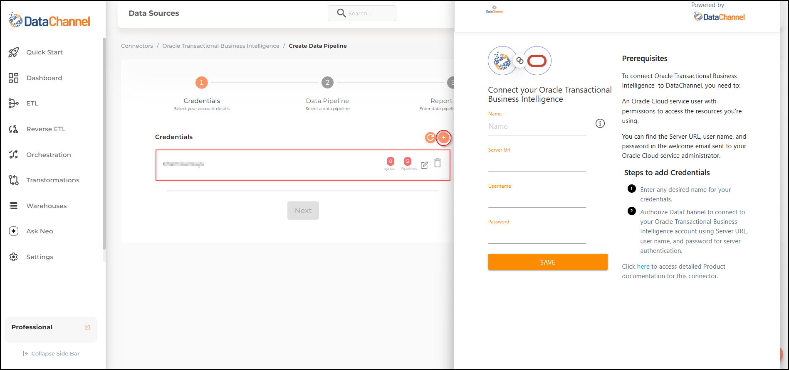Click the orange SAVE button
789x370 pixels.
[x=548, y=262]
